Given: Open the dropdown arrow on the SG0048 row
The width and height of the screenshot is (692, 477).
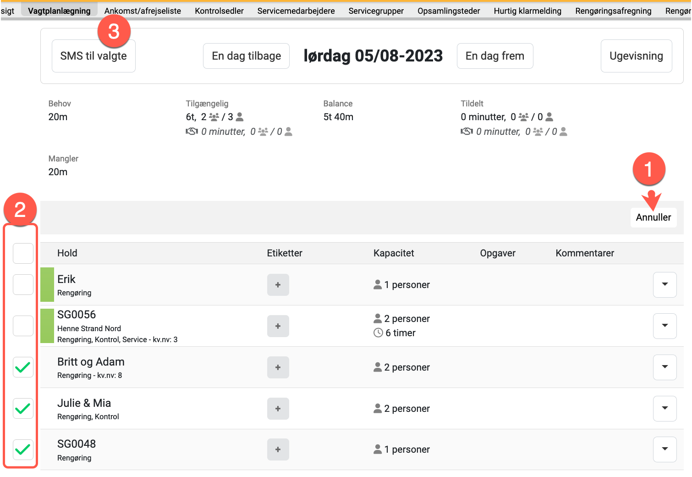Looking at the screenshot, I should tap(665, 449).
